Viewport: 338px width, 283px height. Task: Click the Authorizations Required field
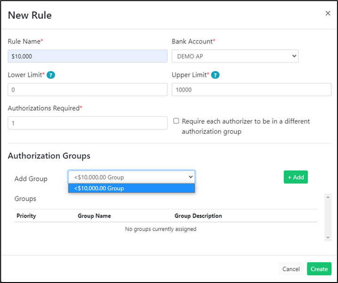point(88,123)
